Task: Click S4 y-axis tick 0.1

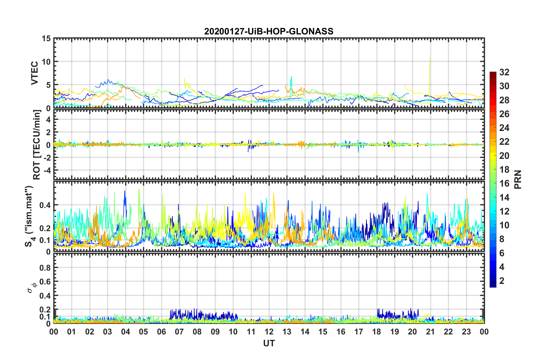Action: pyautogui.click(x=45, y=240)
